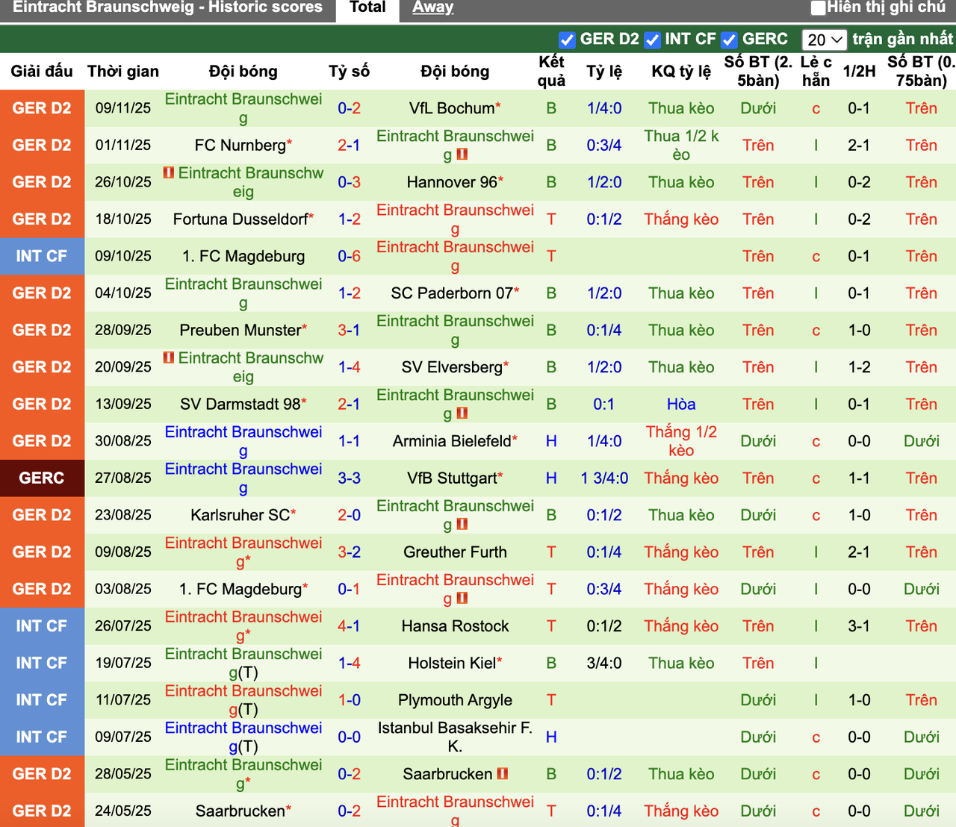Click red card icon in 13/09/25 row
The image size is (956, 827).
[x=462, y=413]
